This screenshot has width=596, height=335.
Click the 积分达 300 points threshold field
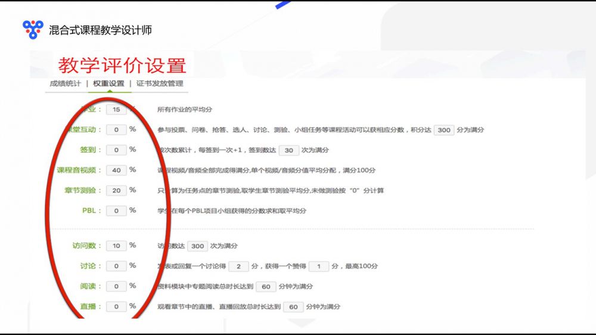tap(443, 130)
